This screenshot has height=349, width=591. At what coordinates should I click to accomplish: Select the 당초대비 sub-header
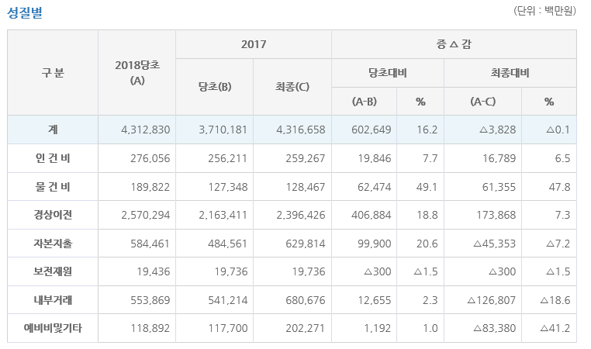[387, 73]
